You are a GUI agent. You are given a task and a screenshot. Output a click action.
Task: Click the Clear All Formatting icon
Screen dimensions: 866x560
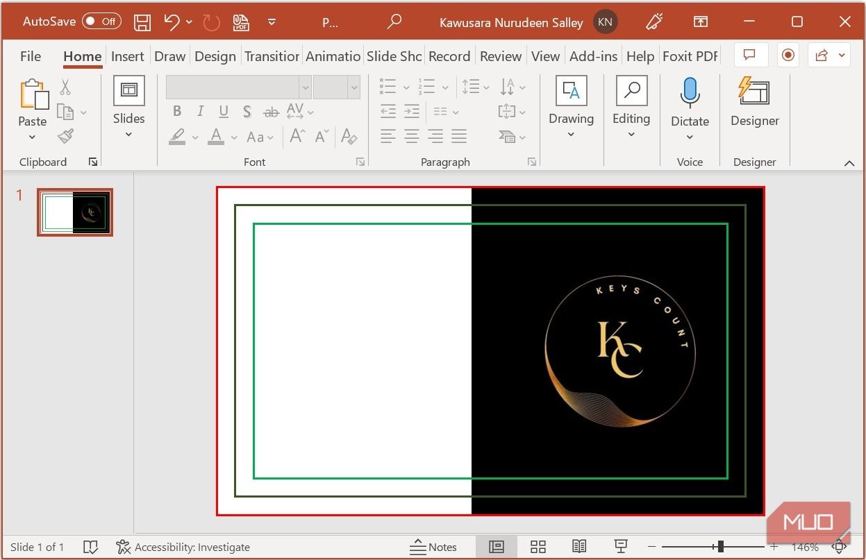pos(349,137)
